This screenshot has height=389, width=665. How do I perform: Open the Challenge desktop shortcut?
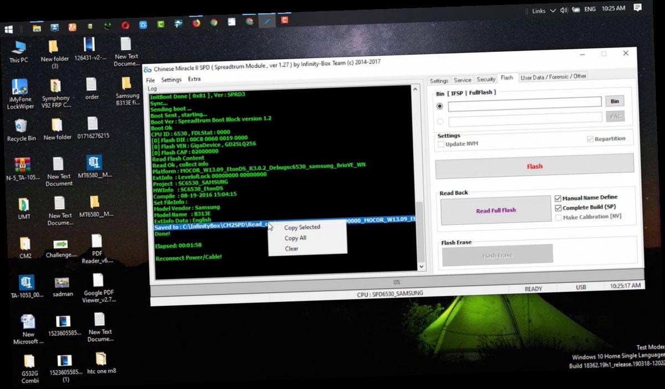point(62,248)
